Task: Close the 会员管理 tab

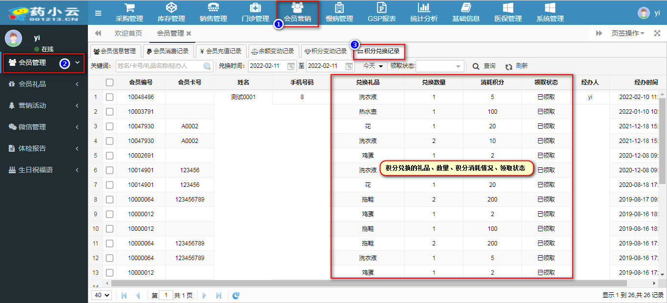Action: click(x=189, y=33)
